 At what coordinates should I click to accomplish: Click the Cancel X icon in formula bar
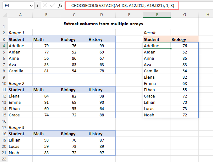click(45, 6)
